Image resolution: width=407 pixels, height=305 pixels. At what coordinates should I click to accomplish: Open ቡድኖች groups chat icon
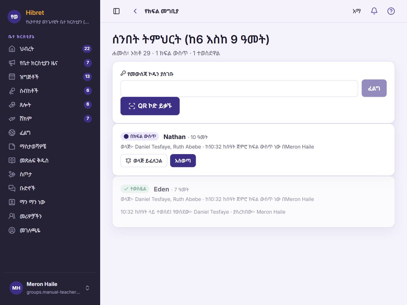pyautogui.click(x=12, y=188)
